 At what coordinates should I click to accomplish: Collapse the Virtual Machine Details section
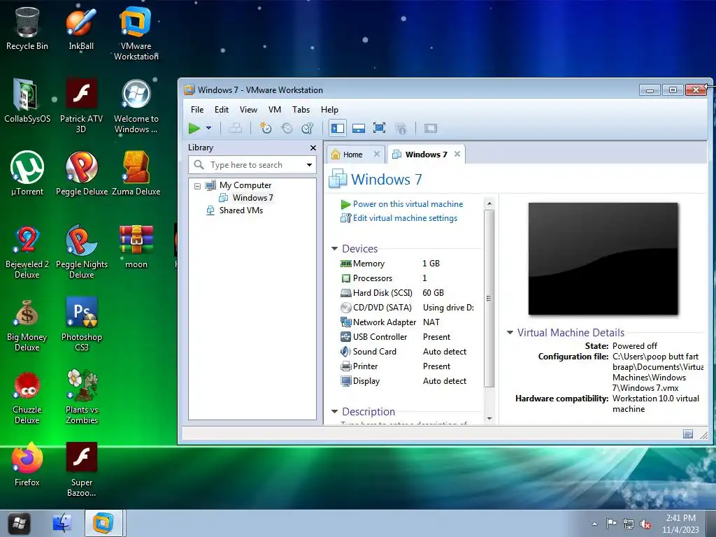[x=510, y=332]
